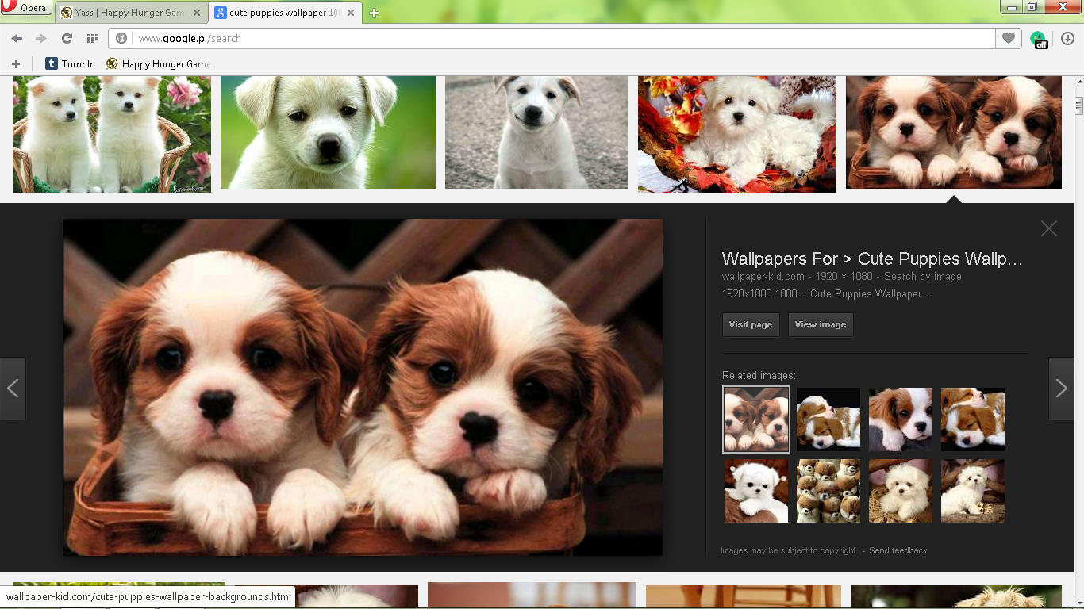
Task: Add page to bookmarks with heart icon
Action: coord(1008,38)
